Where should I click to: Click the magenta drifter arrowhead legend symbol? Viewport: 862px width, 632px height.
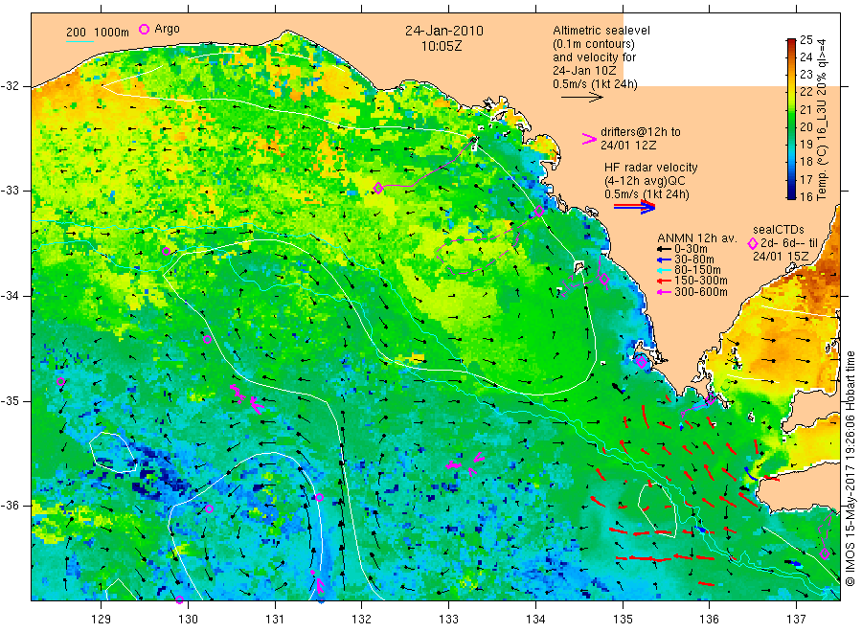(589, 139)
